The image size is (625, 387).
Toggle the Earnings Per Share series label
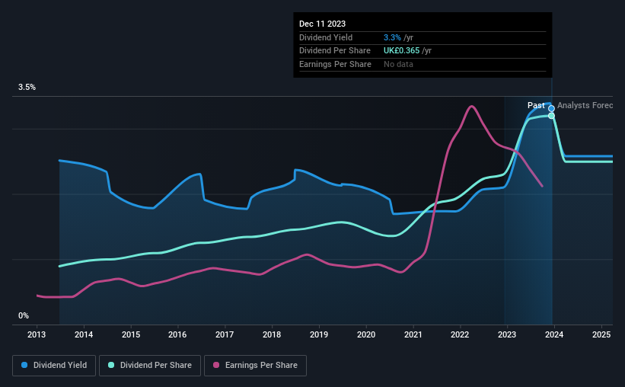point(261,366)
